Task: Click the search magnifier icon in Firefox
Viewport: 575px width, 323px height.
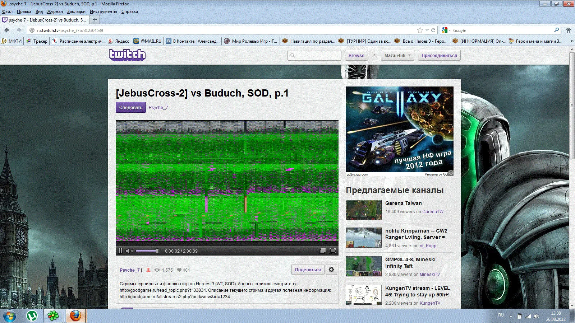Action: (x=557, y=30)
